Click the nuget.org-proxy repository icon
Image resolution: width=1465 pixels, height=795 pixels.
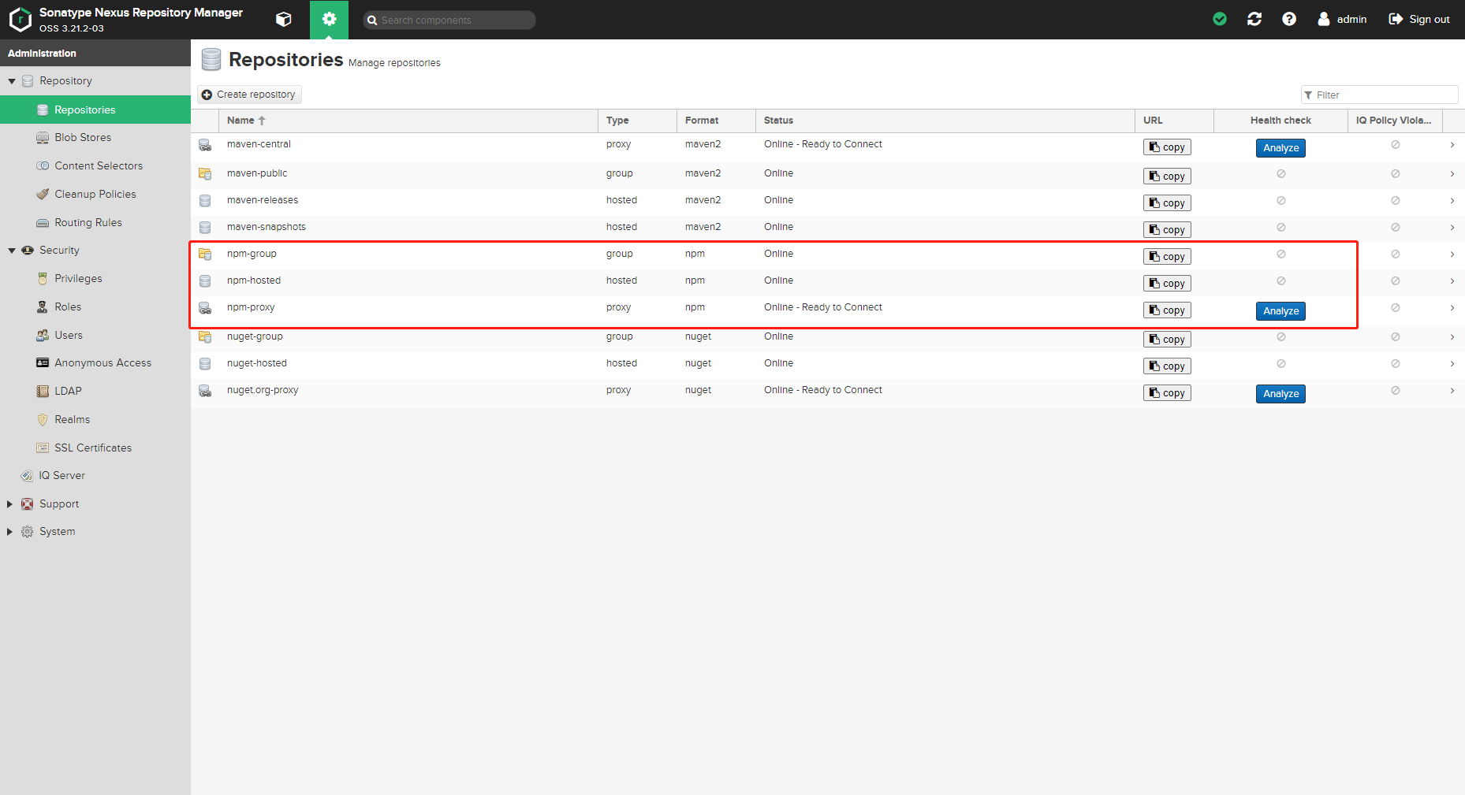(205, 391)
